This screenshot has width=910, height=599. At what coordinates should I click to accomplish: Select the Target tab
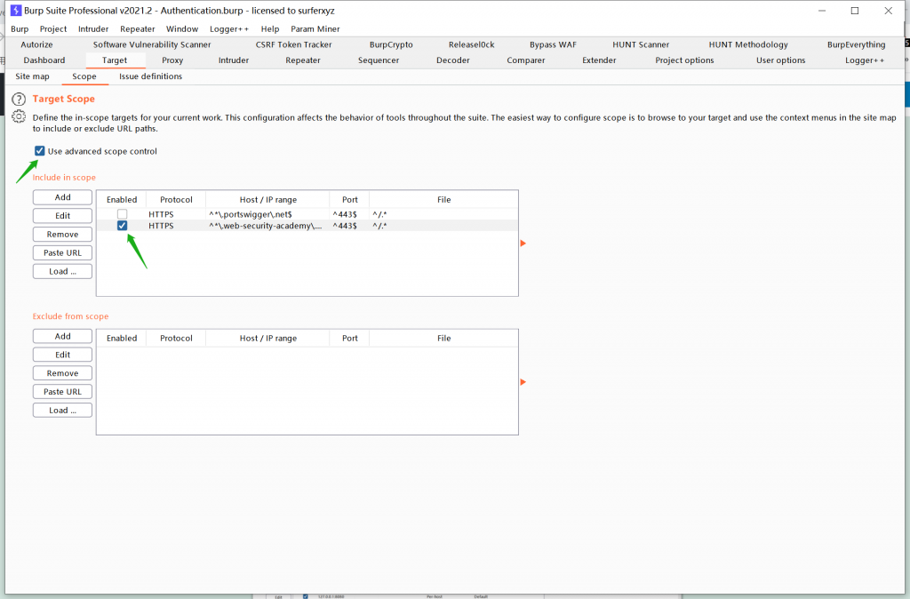(115, 60)
